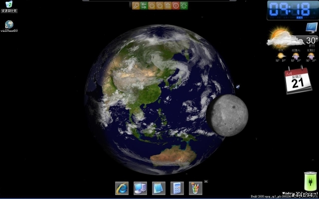The image size is (319, 199).
Task: Open the Recycle Bin desktop icon
Action: [x=9, y=6]
